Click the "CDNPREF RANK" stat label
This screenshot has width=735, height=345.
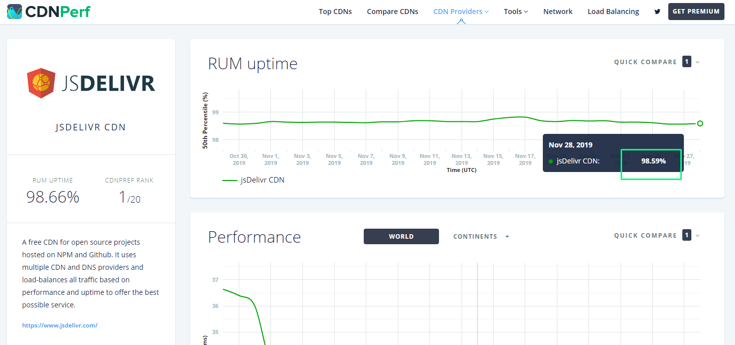pos(129,181)
